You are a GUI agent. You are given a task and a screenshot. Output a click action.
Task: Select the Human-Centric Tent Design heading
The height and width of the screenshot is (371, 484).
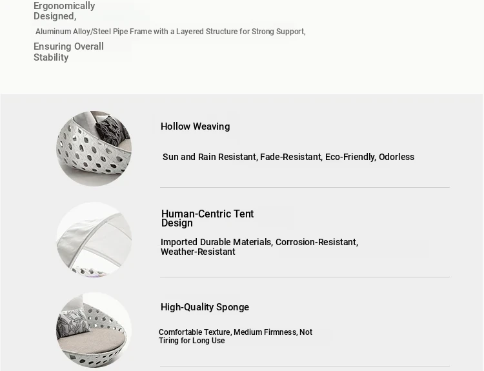(207, 218)
